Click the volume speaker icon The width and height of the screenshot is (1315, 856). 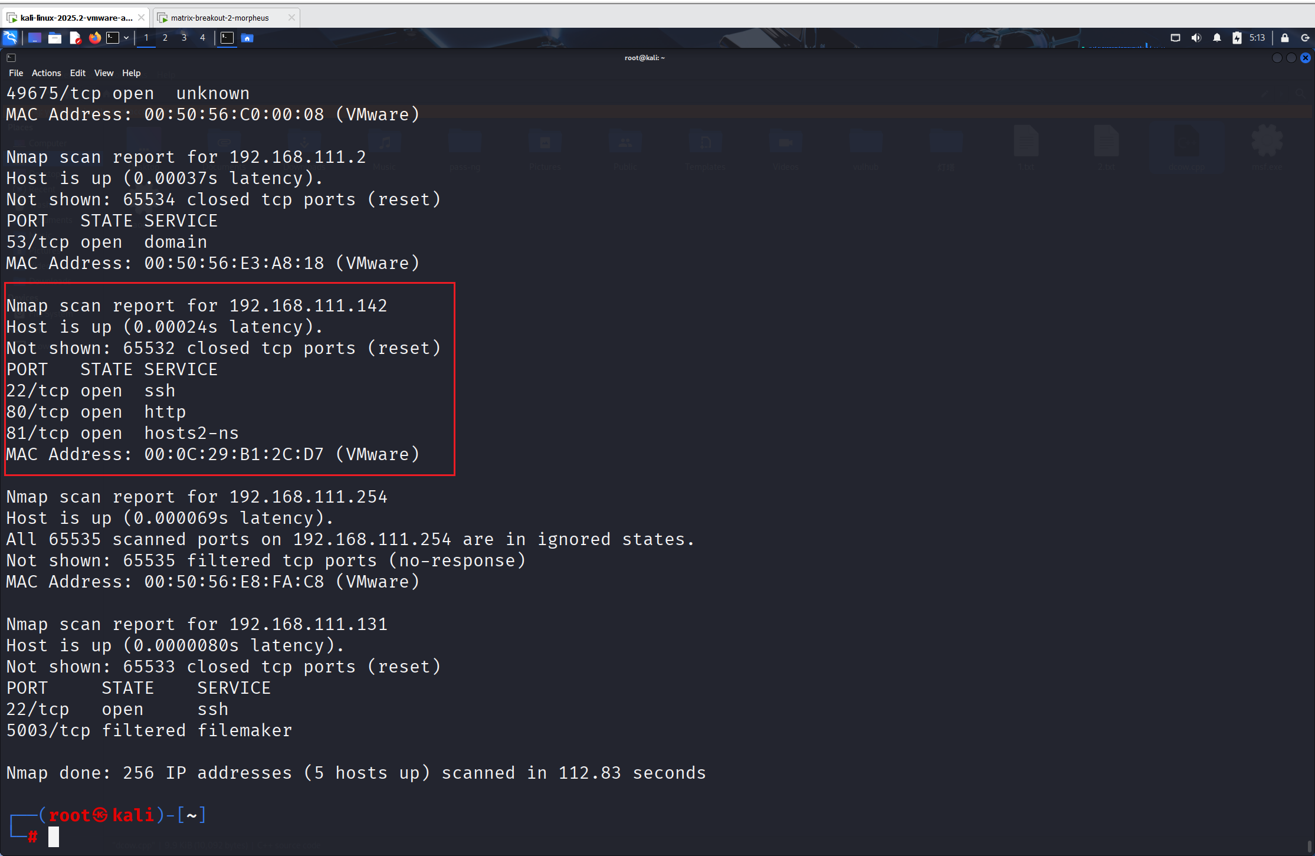1196,38
